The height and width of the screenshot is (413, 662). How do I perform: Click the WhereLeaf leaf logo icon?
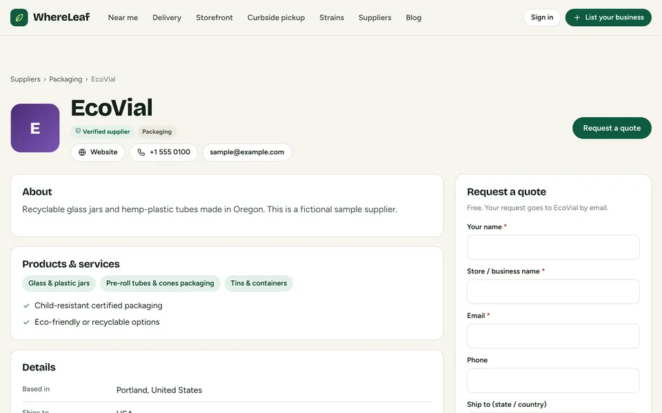[19, 17]
